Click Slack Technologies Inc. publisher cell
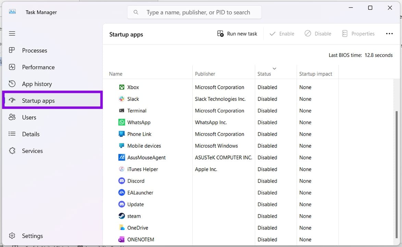 [220, 99]
